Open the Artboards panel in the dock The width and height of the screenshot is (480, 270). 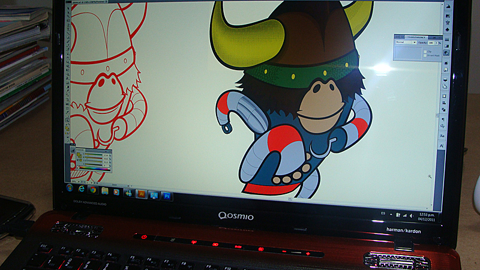tap(445, 86)
